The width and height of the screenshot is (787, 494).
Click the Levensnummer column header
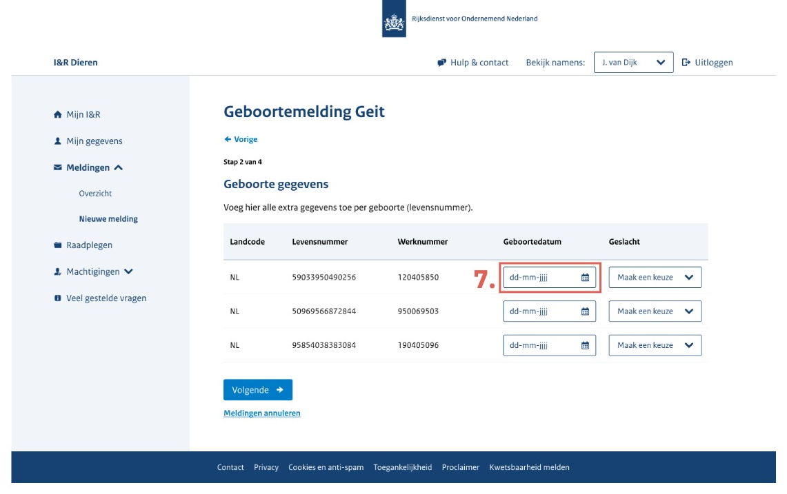pos(320,242)
